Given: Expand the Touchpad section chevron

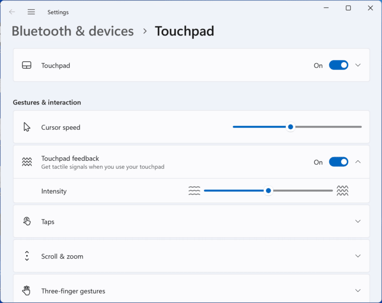Looking at the screenshot, I should (358, 65).
